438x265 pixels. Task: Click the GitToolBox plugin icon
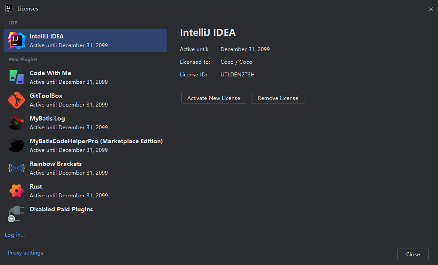(x=17, y=100)
